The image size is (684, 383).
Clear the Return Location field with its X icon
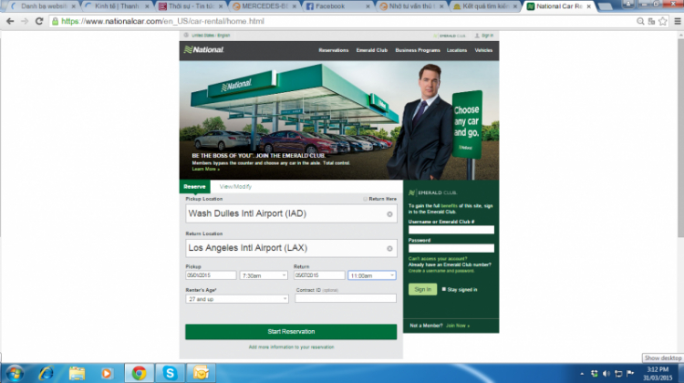tap(389, 249)
